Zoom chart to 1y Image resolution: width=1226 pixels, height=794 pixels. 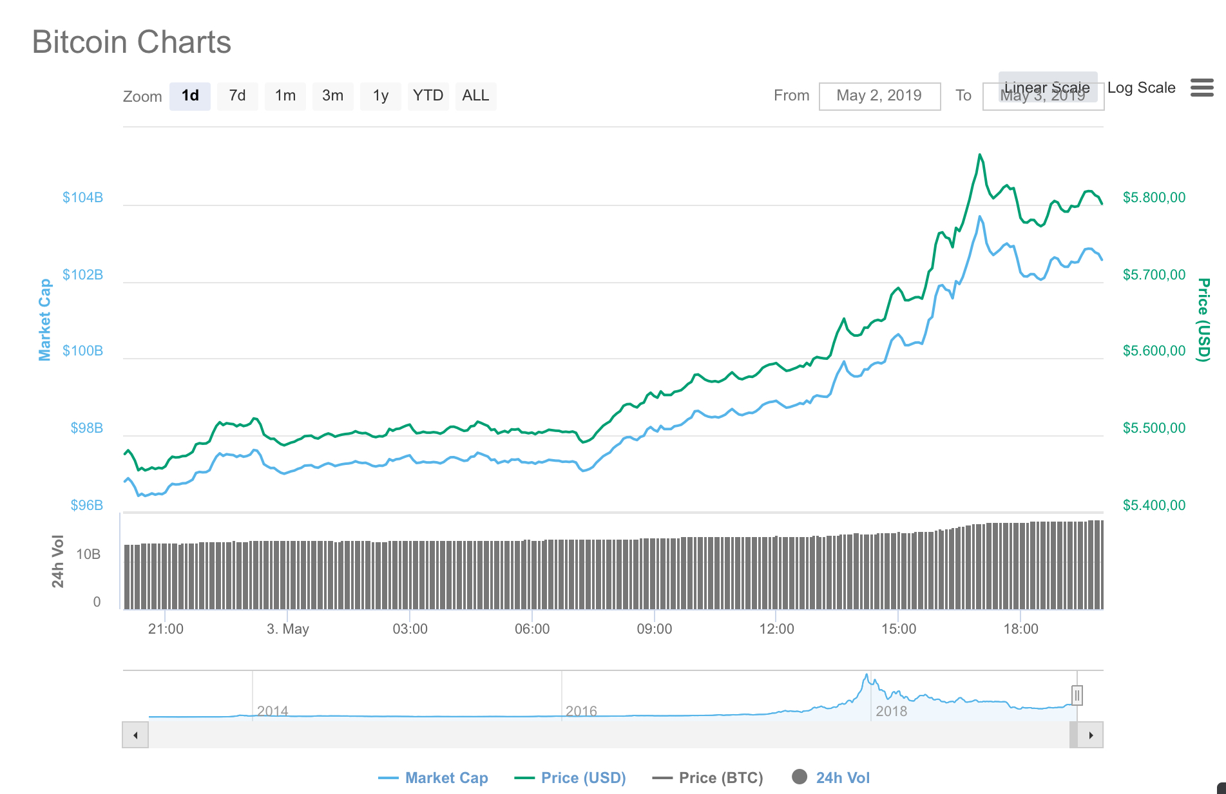pyautogui.click(x=380, y=96)
